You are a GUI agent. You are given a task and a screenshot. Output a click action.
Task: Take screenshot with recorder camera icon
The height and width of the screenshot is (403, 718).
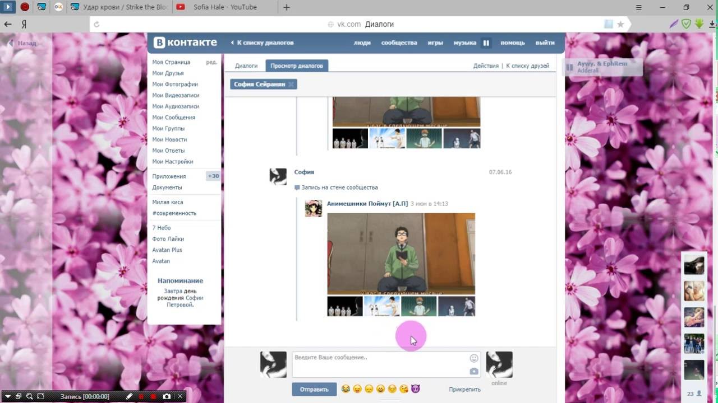(x=167, y=396)
